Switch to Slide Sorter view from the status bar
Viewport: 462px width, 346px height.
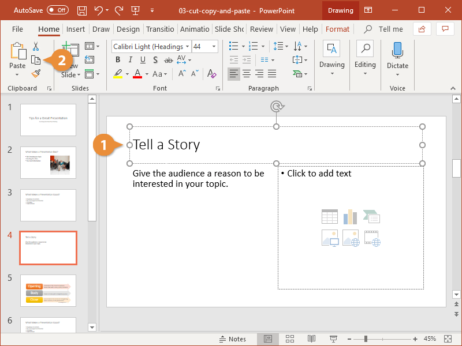[x=289, y=339]
